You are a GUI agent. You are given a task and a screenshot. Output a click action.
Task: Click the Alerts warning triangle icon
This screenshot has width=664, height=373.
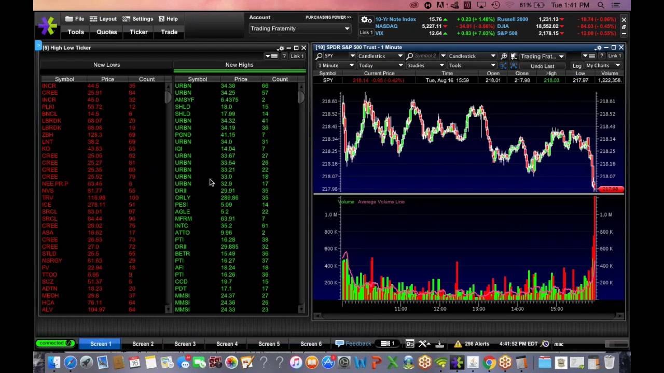pos(458,343)
